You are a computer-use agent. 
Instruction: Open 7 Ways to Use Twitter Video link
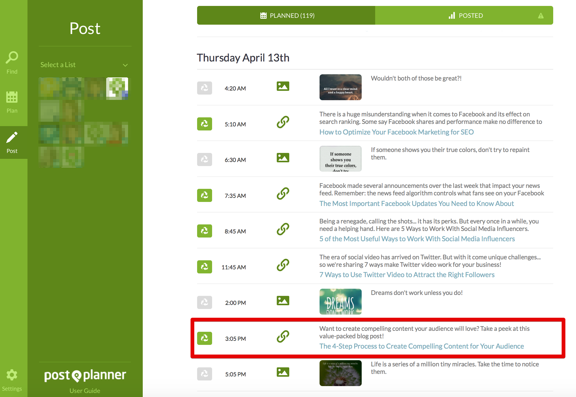point(407,275)
